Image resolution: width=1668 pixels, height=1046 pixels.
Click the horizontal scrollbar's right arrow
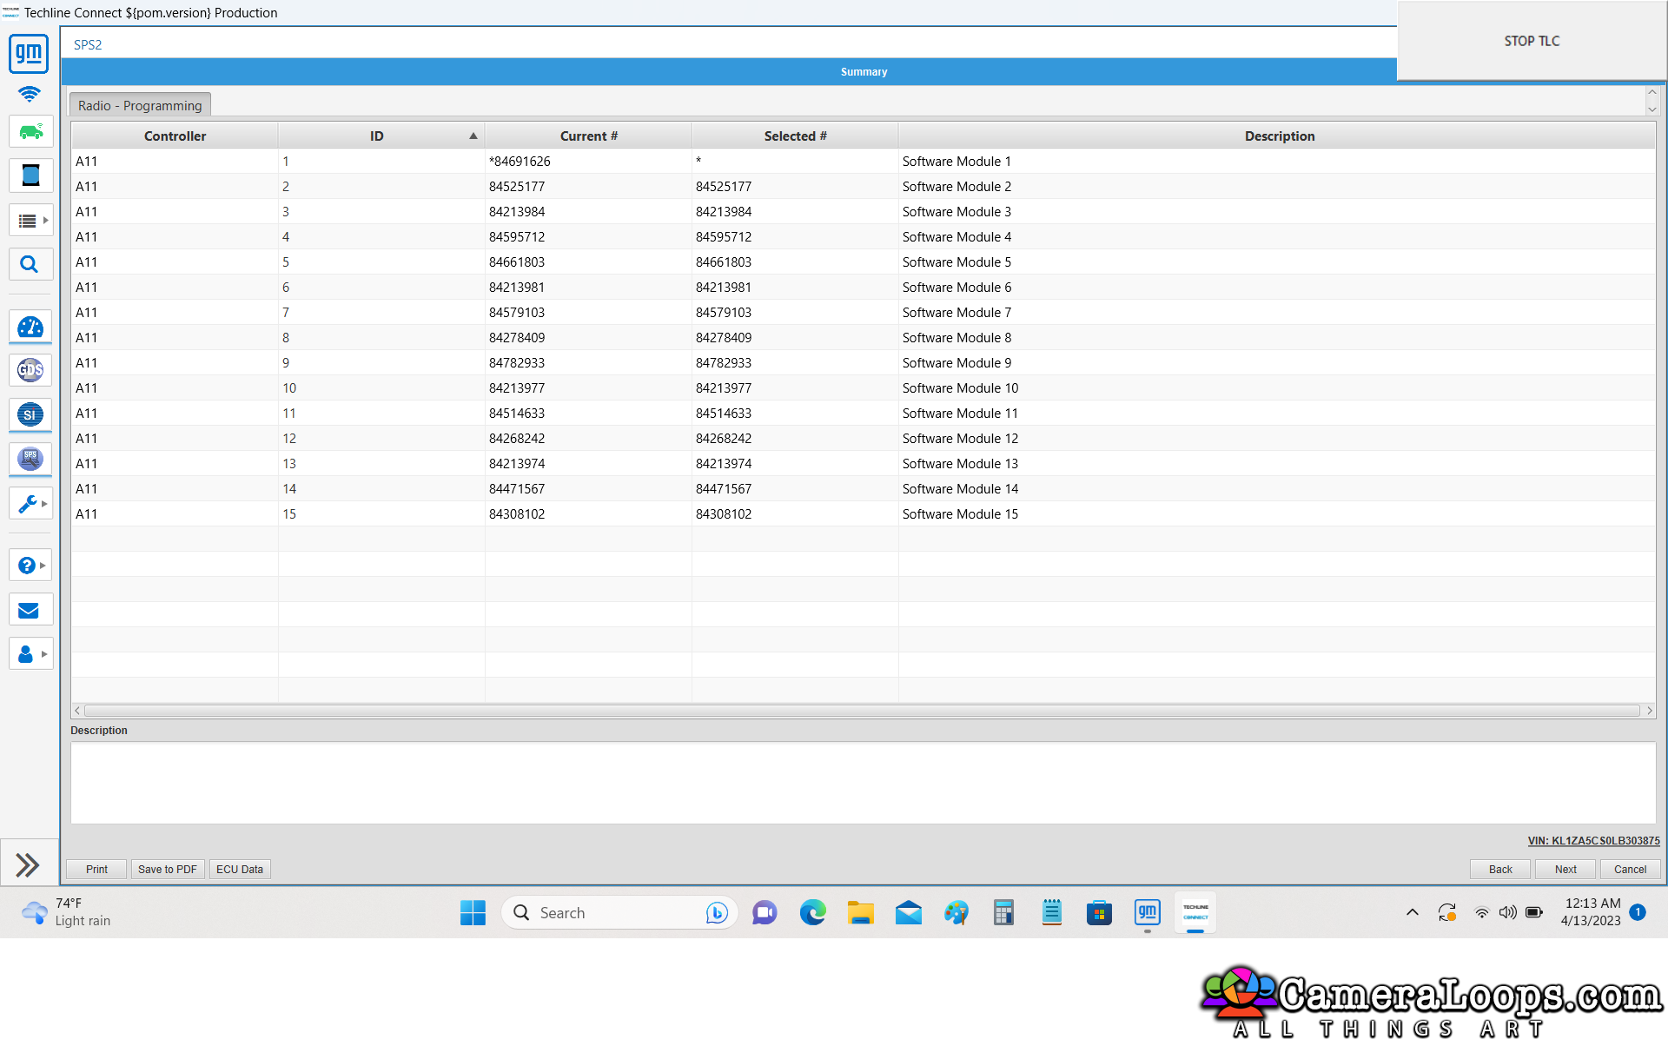point(1648,711)
